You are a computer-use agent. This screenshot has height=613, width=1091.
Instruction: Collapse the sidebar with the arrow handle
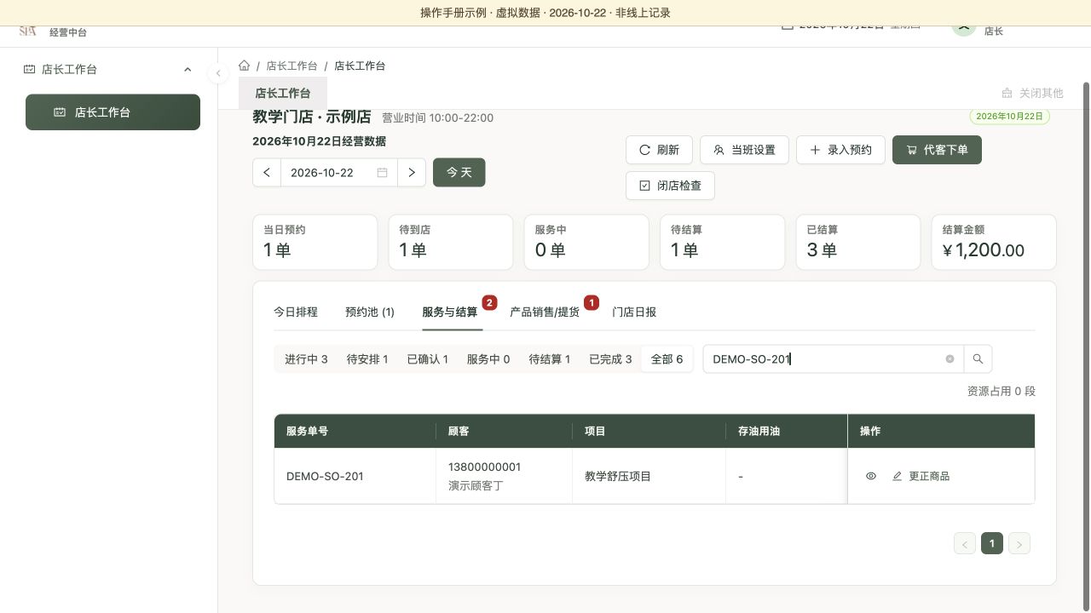(218, 73)
